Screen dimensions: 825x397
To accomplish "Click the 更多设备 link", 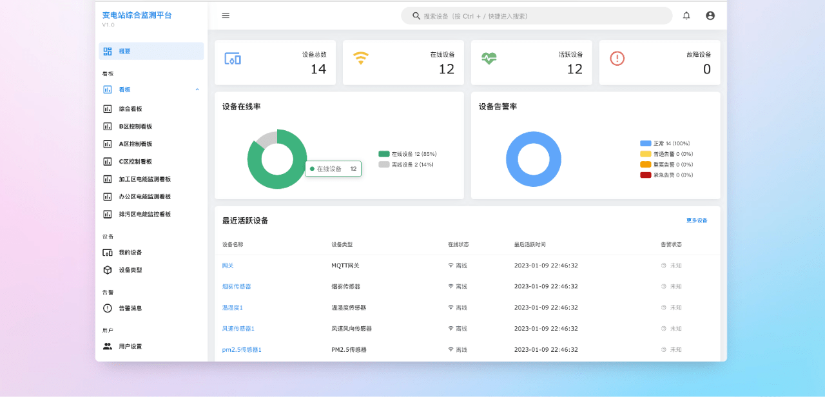I will pyautogui.click(x=697, y=220).
